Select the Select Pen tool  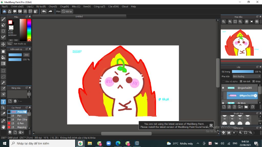(3, 88)
